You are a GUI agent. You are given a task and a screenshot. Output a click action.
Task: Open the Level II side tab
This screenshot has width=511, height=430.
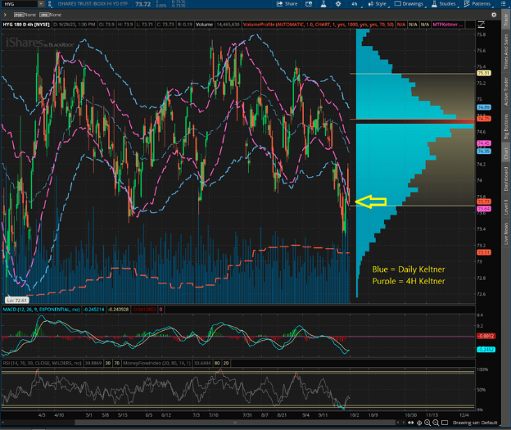point(506,206)
